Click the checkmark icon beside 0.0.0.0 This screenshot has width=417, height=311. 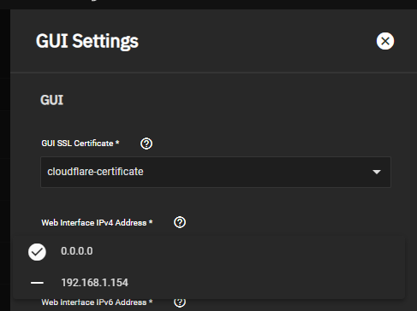[x=37, y=252]
